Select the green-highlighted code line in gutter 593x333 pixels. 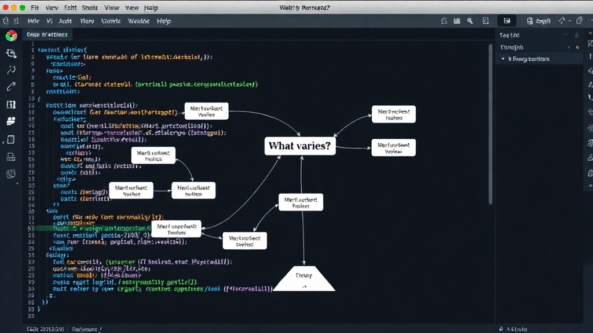pyautogui.click(x=32, y=228)
